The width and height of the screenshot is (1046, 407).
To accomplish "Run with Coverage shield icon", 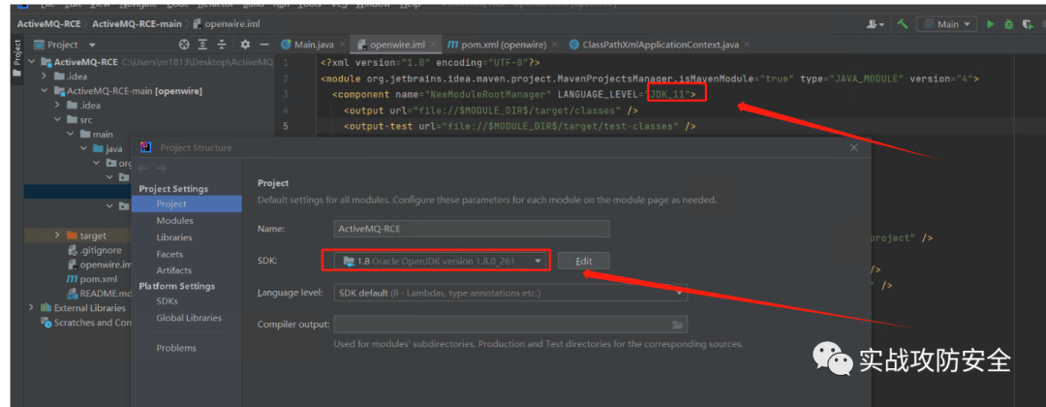I will point(1026,24).
